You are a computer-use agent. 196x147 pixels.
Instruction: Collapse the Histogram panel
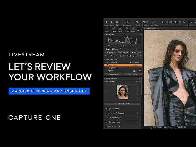pyautogui.click(x=105, y=35)
